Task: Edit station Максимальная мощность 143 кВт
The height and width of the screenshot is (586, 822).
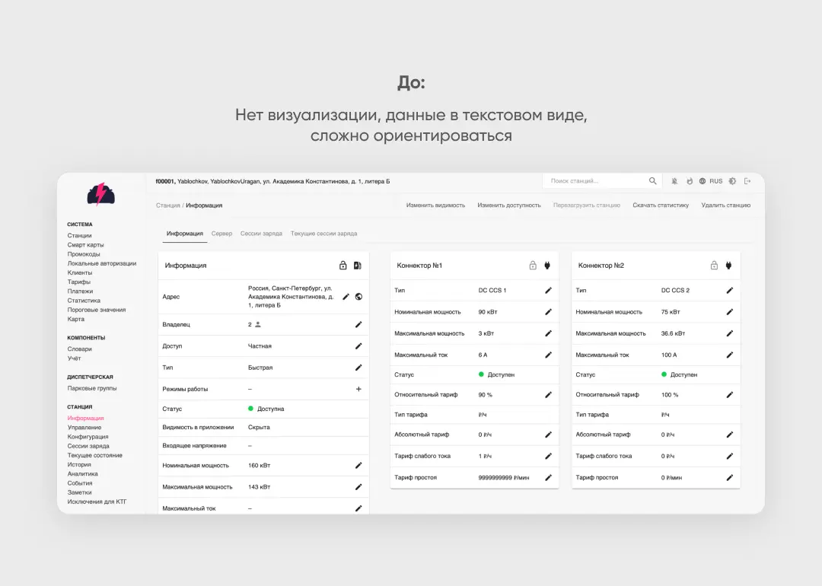Action: (358, 487)
